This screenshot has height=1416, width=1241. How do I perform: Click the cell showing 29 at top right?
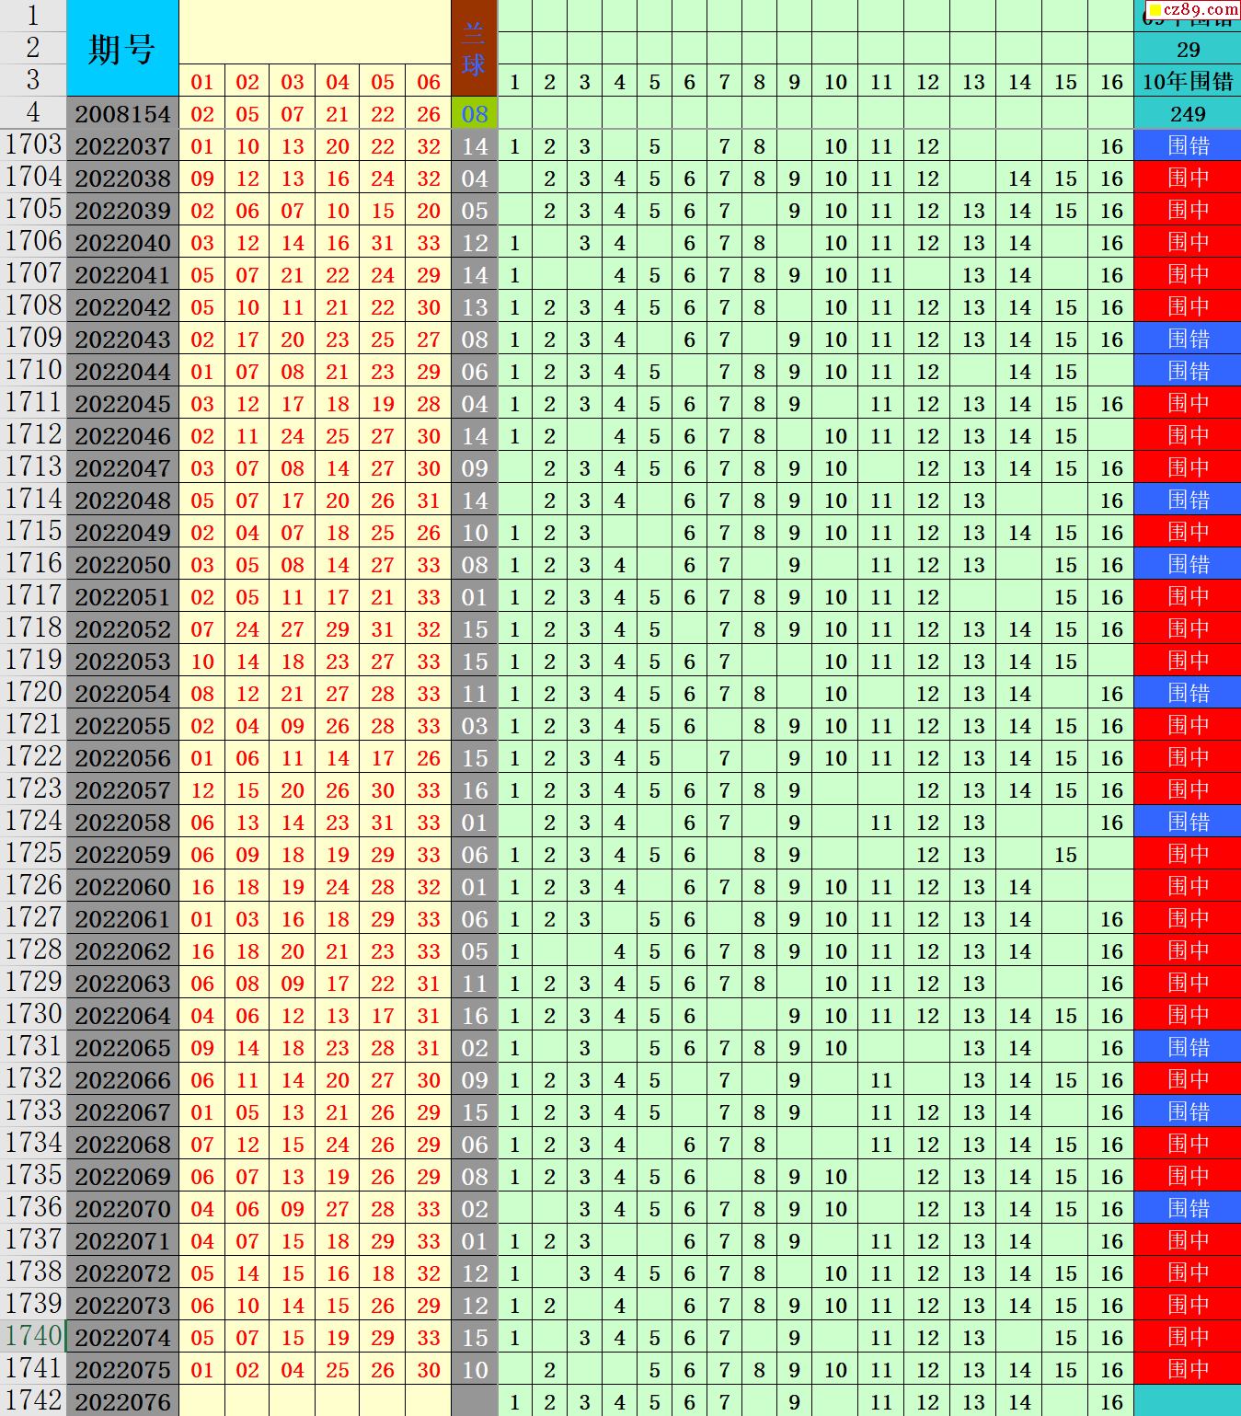point(1188,49)
